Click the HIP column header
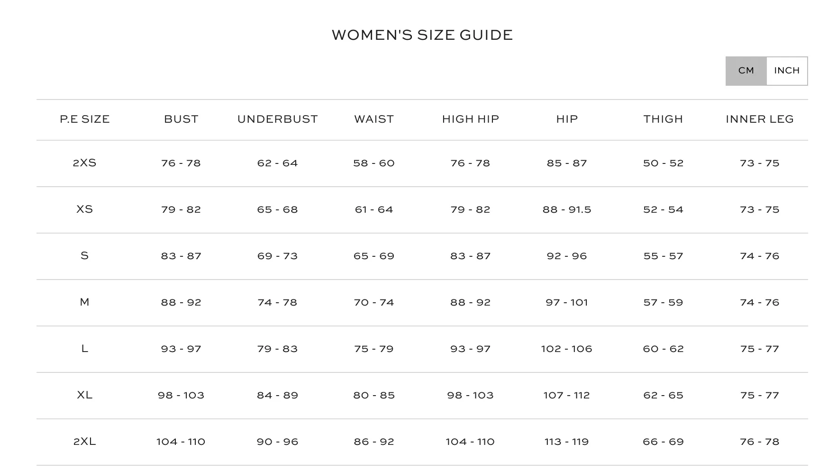Viewport: 819px width, 470px height. pos(567,119)
